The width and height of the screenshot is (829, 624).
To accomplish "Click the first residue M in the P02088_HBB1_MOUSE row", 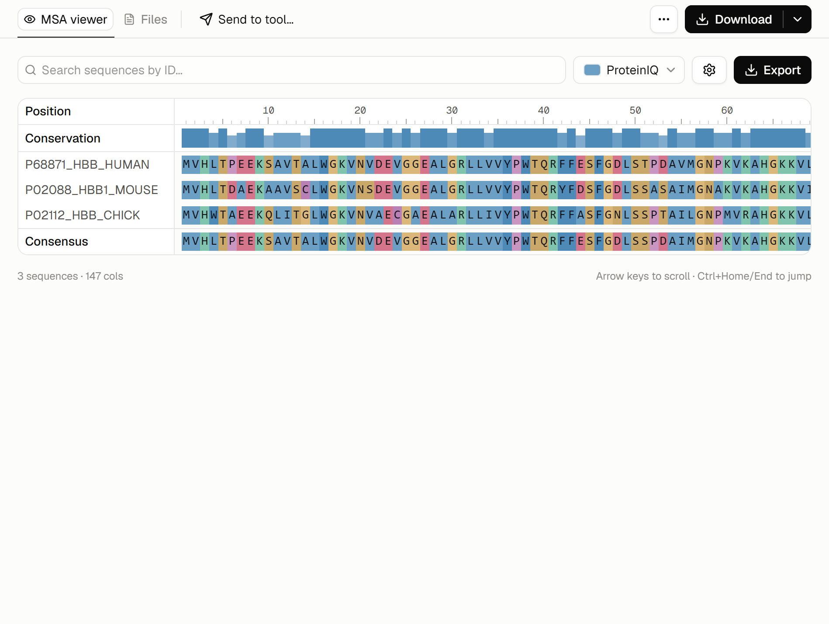I will [186, 190].
